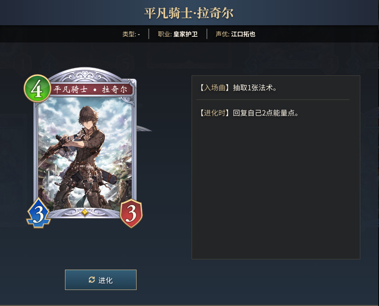Image resolution: width=379 pixels, height=306 pixels.
Task: Click the class name 皇家护卫
Action: point(185,34)
